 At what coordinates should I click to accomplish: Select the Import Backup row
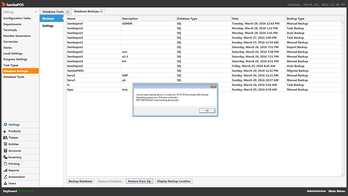click(204, 47)
